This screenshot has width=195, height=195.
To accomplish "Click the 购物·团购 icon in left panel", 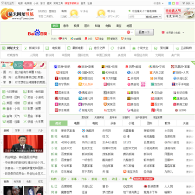I will 4,97.
